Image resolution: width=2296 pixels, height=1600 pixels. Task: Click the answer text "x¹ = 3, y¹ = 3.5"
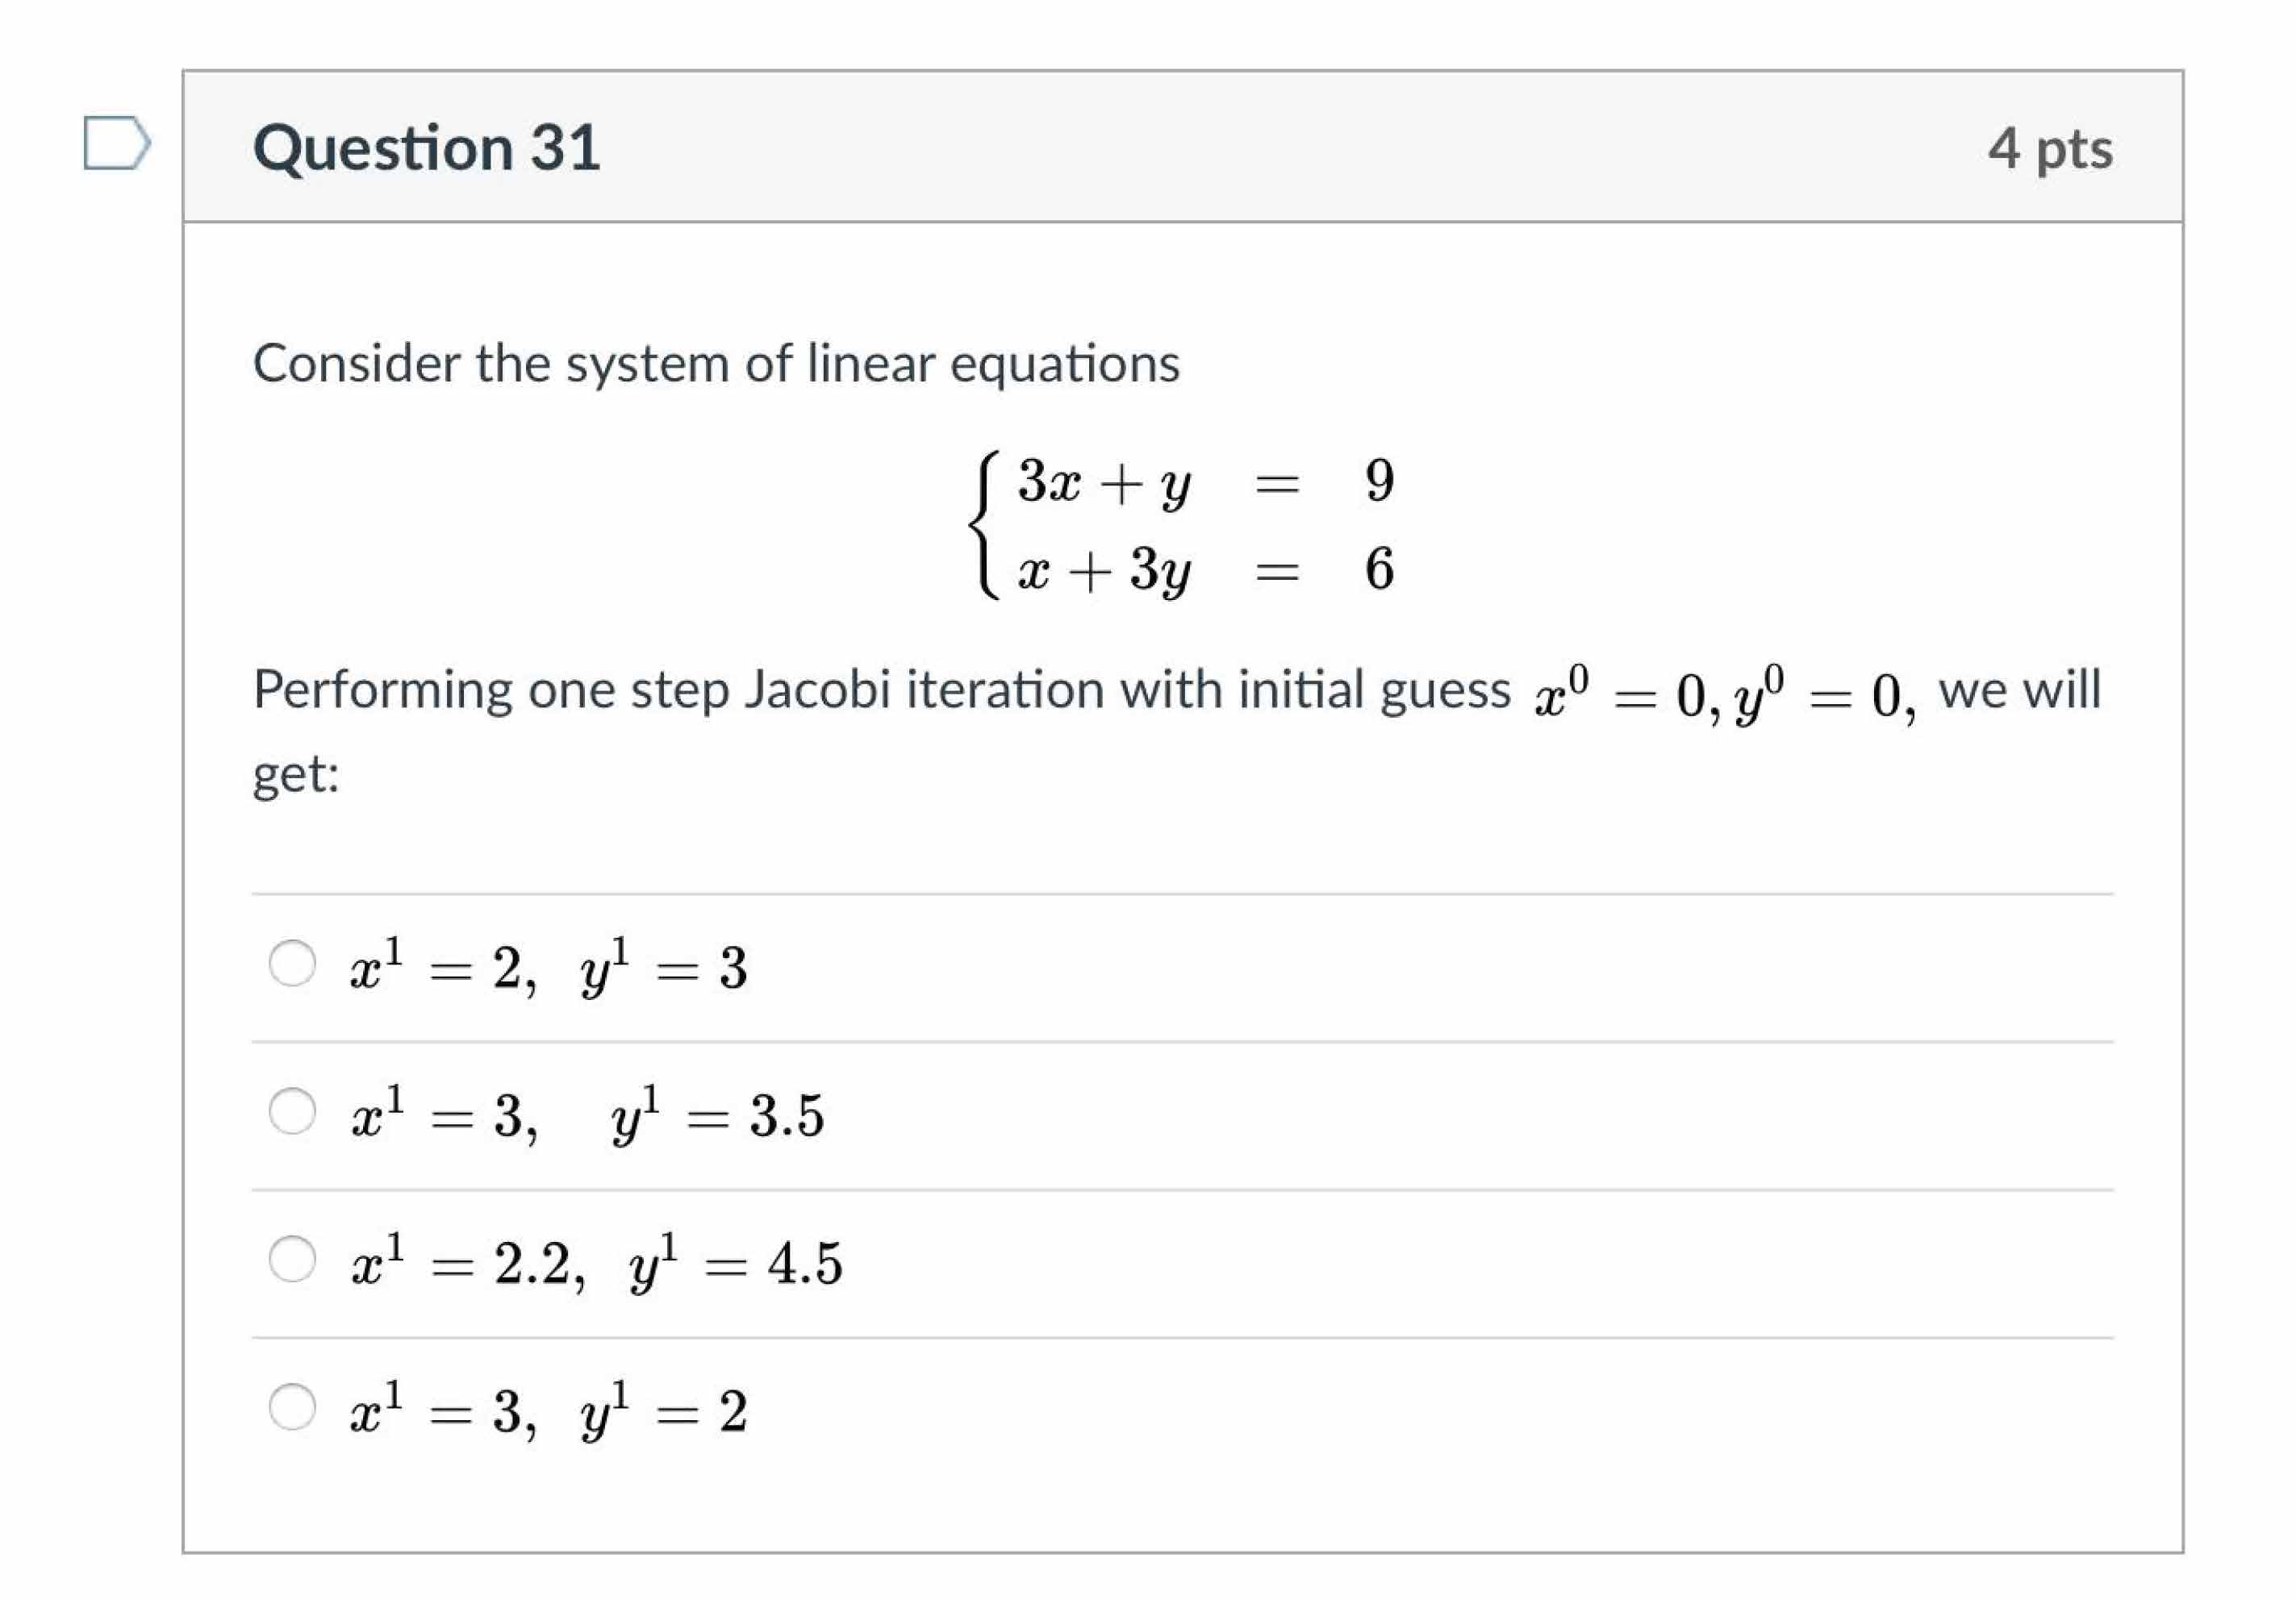(587, 1115)
